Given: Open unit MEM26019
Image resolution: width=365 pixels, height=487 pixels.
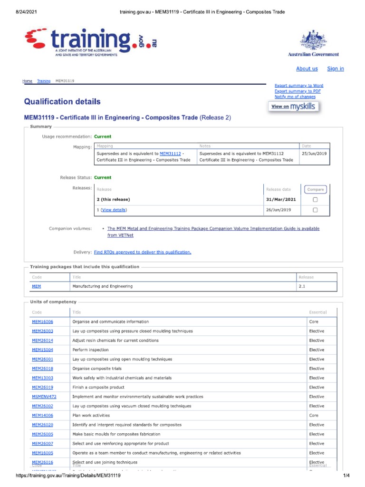Looking at the screenshot, I should tap(42, 387).
